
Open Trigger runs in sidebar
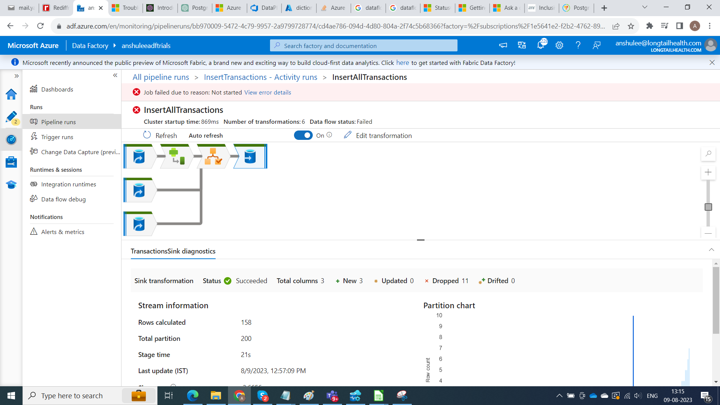(57, 137)
